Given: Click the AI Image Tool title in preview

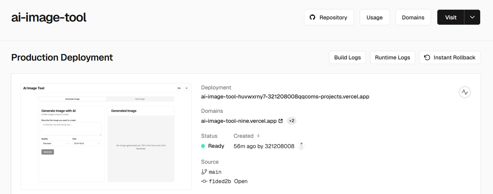Looking at the screenshot, I should tap(34, 88).
